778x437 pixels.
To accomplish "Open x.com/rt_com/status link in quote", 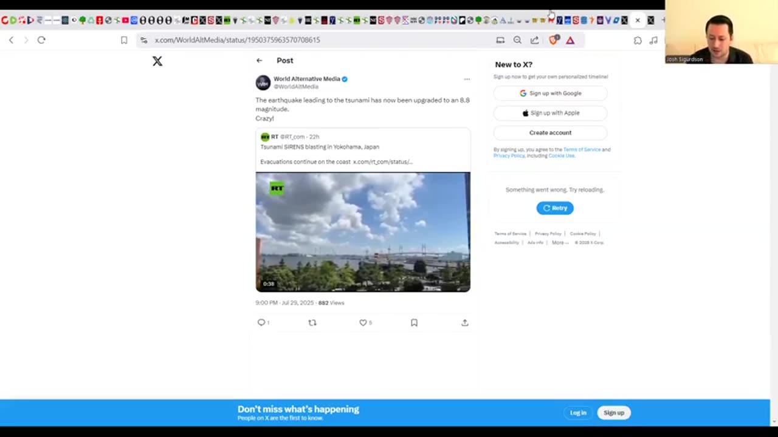I will [382, 162].
